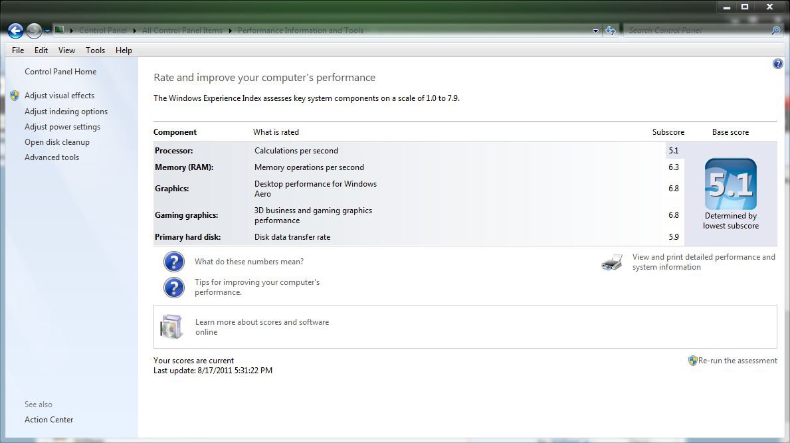This screenshot has height=443, width=790.
Task: Expand the chevron after Control Panel breadcrumb
Action: pyautogui.click(x=134, y=31)
